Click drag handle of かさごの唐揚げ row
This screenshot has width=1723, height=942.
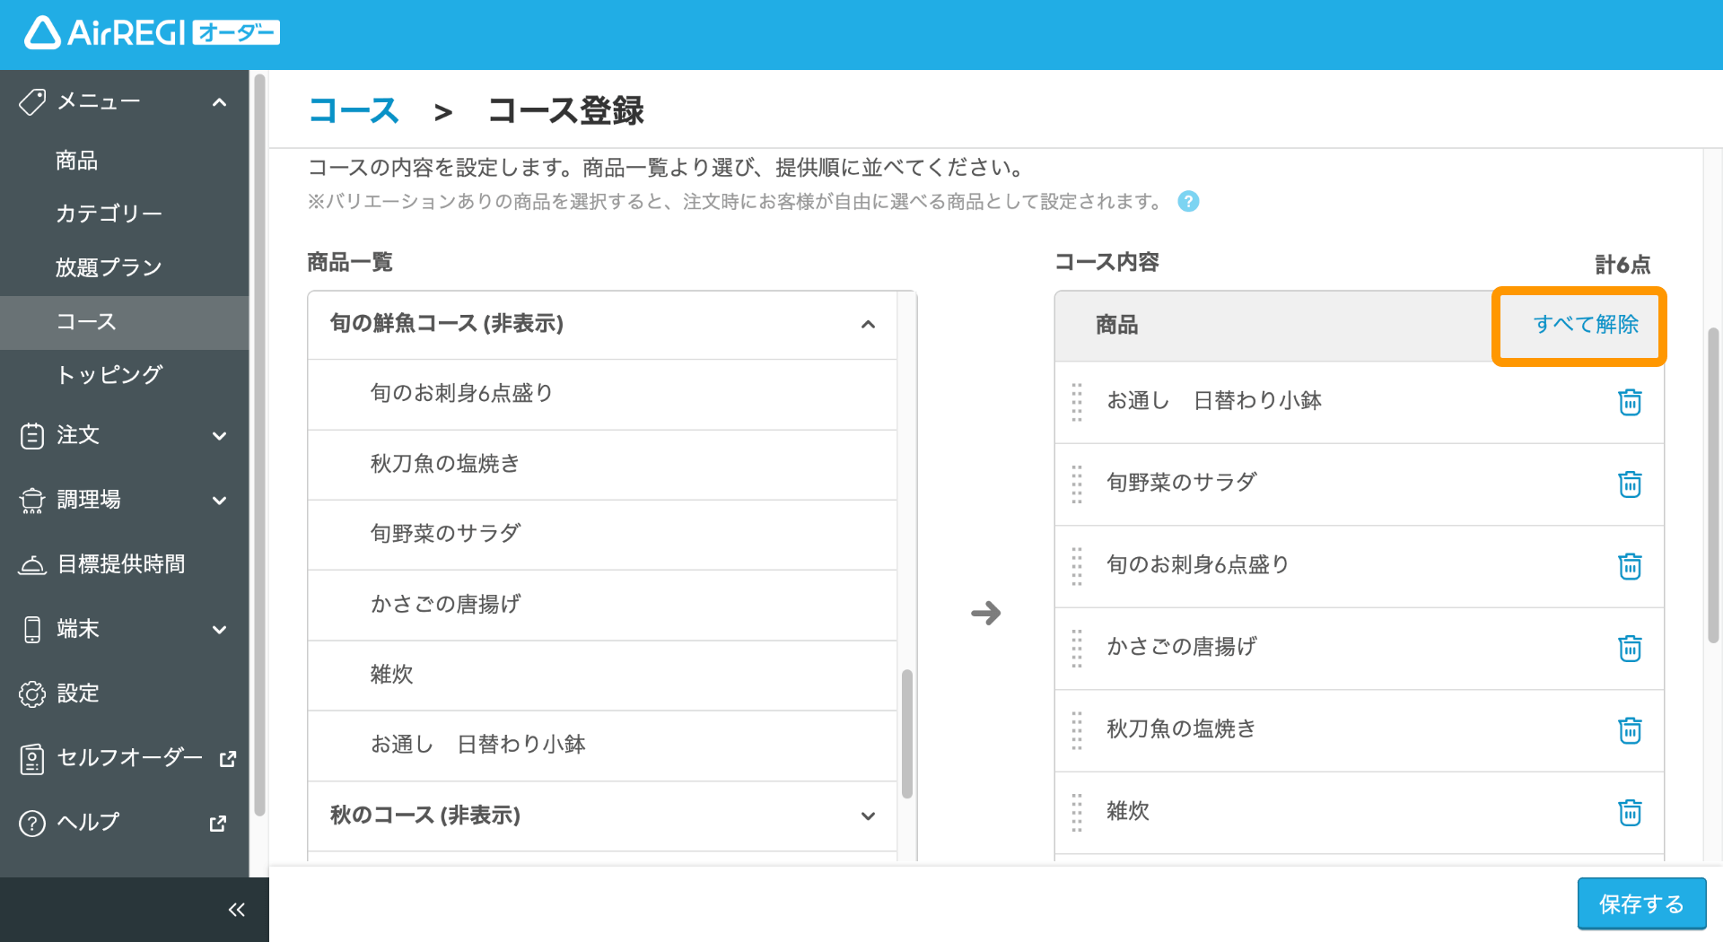pyautogui.click(x=1077, y=648)
